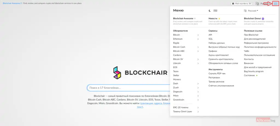Click the Мой портфель: $0 button
Screen dimensions: 280x126
tap(242, 4)
